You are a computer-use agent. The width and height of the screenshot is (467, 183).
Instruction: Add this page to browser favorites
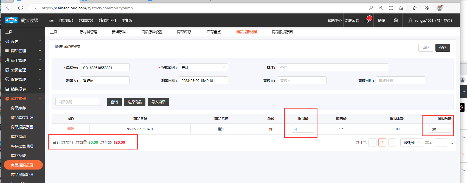coord(401,8)
